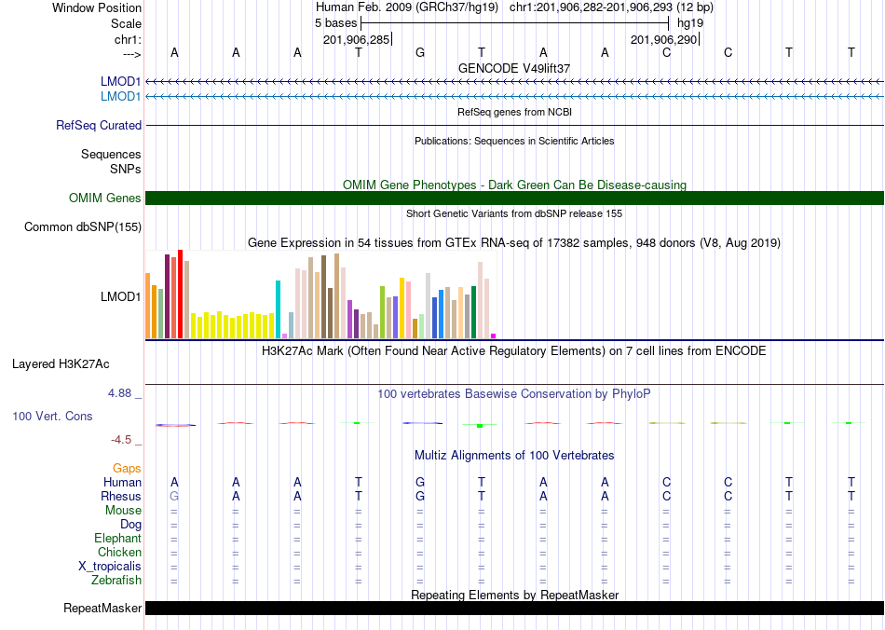This screenshot has height=630, width=885.
Task: Click the tallest red bar in GTEx chart
Action: pos(180,294)
